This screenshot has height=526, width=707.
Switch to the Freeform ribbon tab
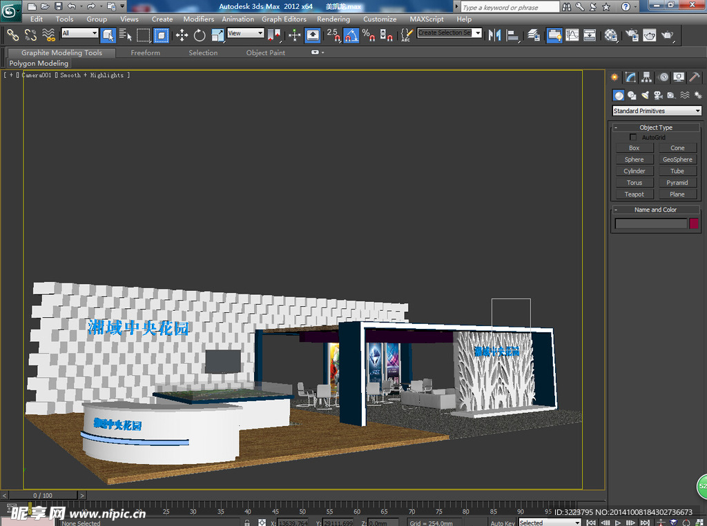(x=145, y=52)
